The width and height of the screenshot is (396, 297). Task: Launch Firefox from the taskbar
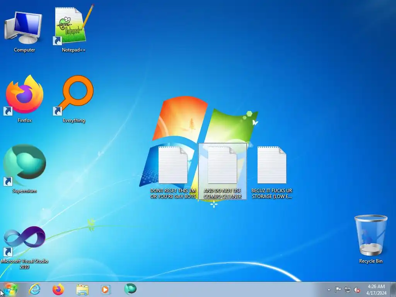click(58, 289)
